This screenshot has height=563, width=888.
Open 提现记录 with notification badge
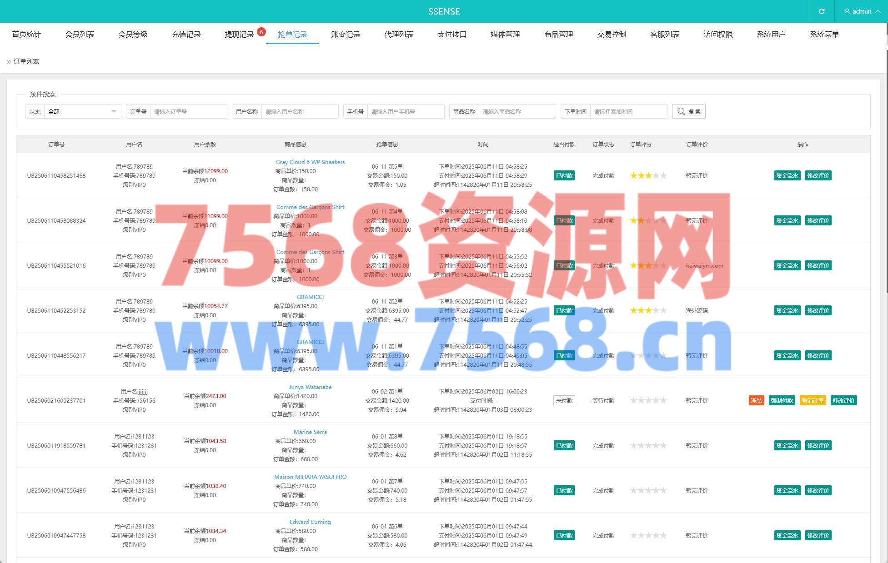click(x=239, y=34)
